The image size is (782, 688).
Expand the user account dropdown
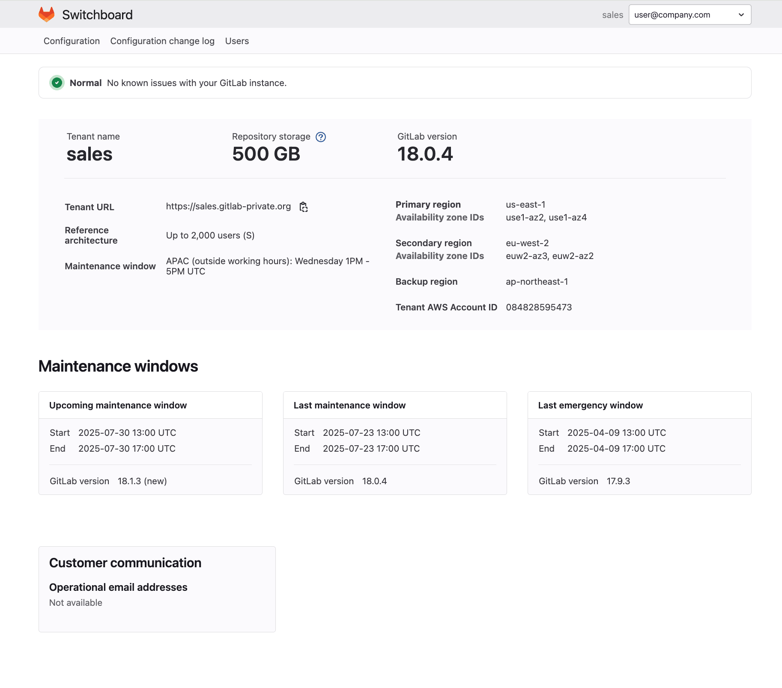[689, 14]
